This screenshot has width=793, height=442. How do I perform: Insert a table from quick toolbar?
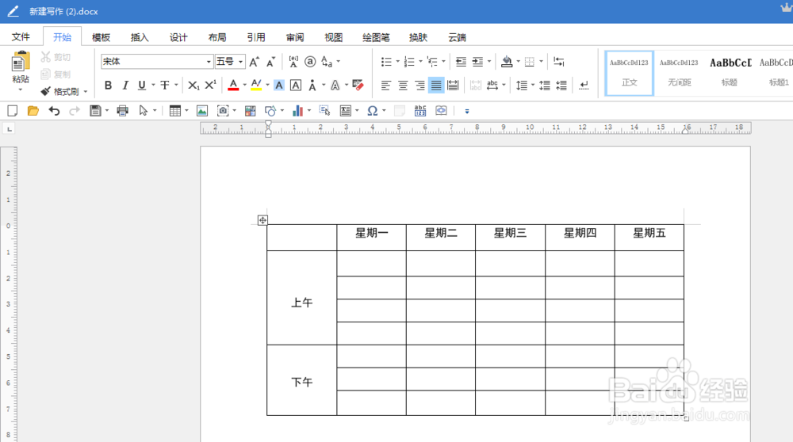(x=175, y=111)
